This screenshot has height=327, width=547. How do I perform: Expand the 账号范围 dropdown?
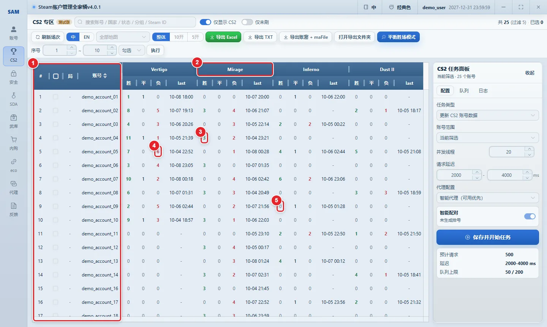tap(487, 138)
